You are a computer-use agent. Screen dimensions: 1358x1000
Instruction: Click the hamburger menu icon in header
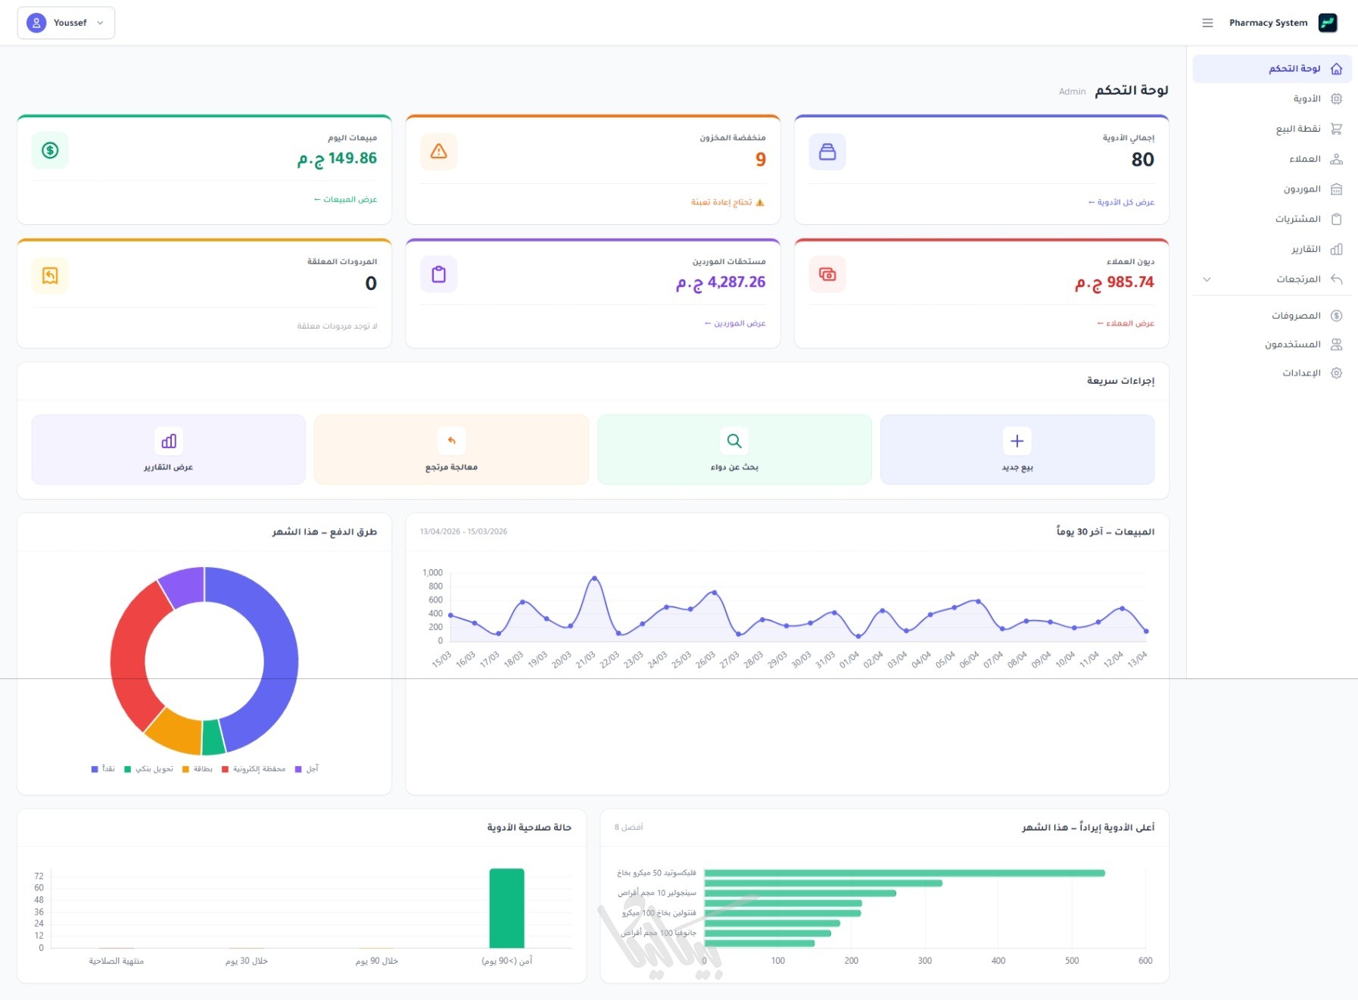pyautogui.click(x=1207, y=23)
